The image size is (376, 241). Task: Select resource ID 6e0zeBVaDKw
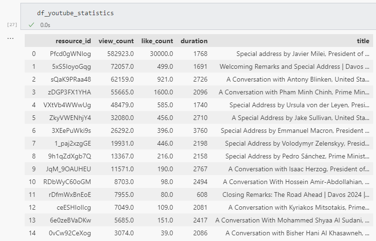pyautogui.click(x=70, y=220)
